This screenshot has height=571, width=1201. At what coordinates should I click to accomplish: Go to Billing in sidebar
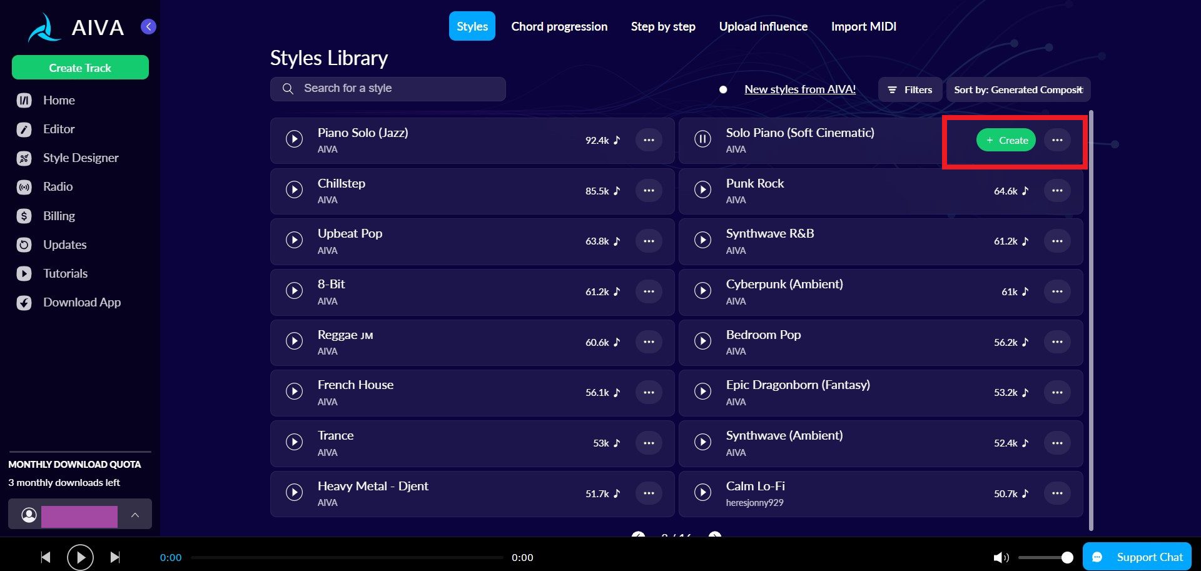pos(59,216)
